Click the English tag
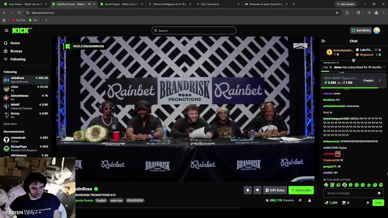The image size is (388, 218). [101, 200]
